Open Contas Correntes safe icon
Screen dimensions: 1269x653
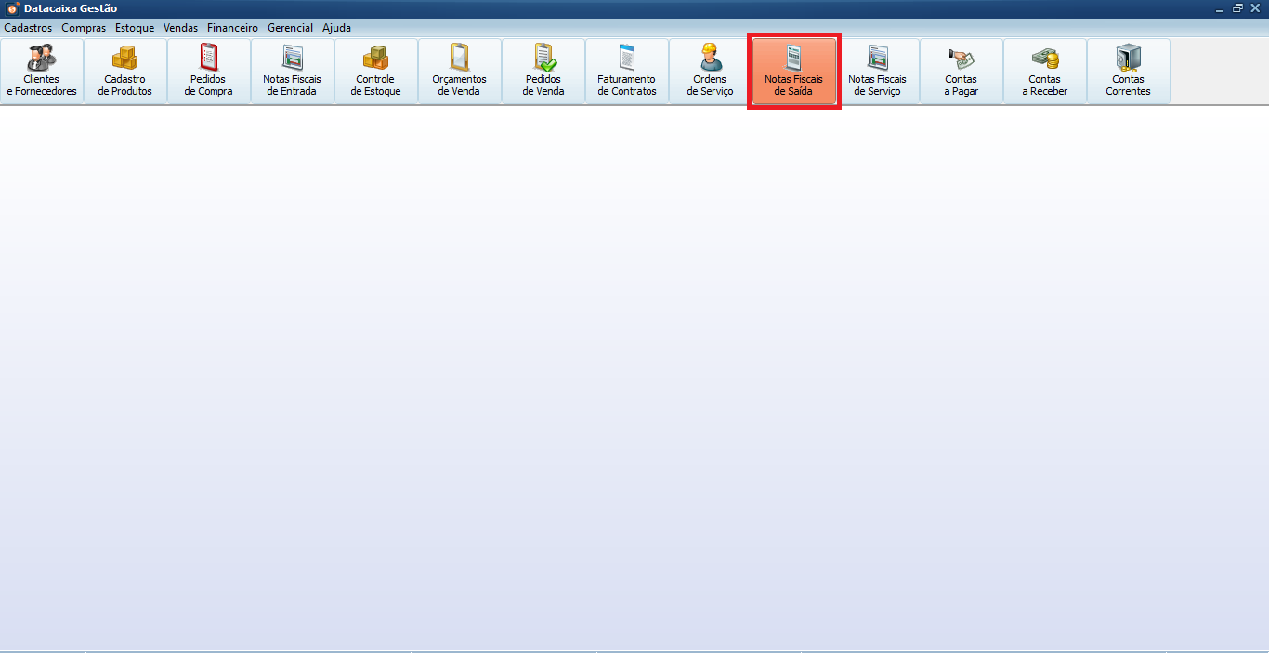coord(1129,71)
